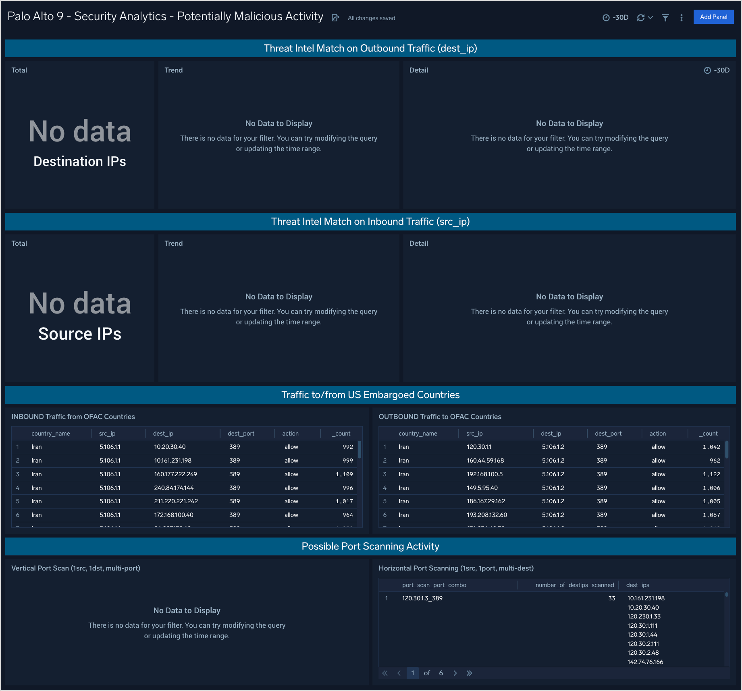The image size is (742, 691).
Task: Go to next page in Horizontal Port Scanning table
Action: click(x=455, y=673)
